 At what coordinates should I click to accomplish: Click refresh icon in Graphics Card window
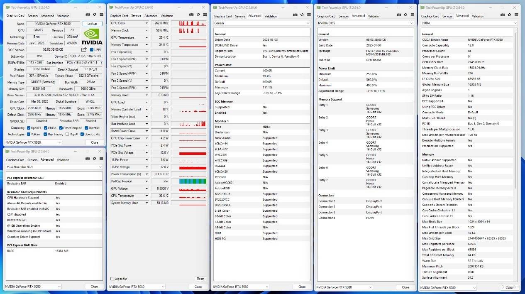[x=94, y=15]
